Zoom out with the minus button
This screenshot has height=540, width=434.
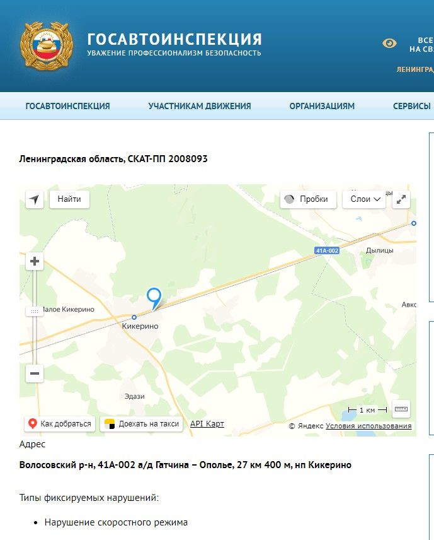point(35,373)
